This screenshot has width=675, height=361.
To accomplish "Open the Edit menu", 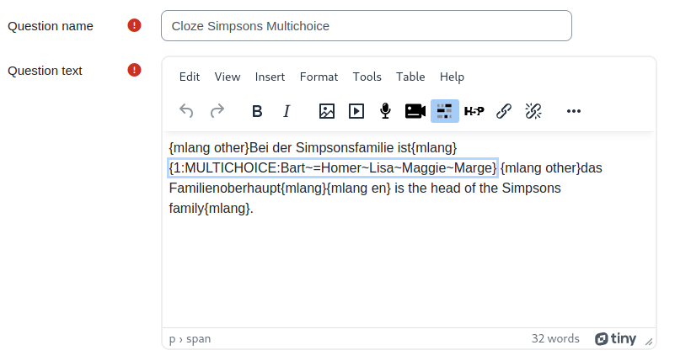I will (x=190, y=77).
